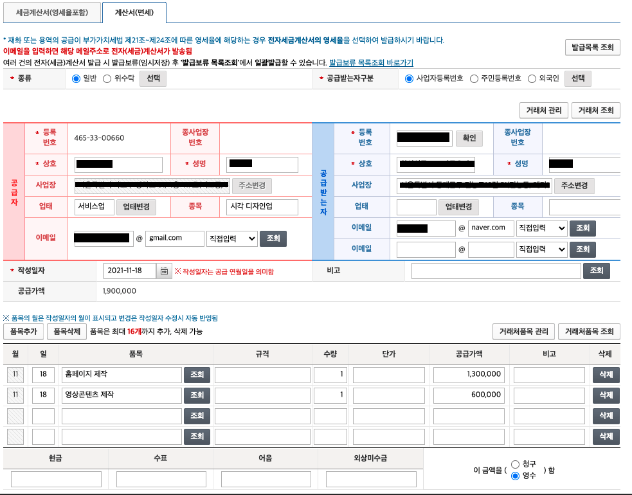Click 확인 next to recipient registration number
Image resolution: width=632 pixels, height=495 pixels.
click(x=469, y=138)
